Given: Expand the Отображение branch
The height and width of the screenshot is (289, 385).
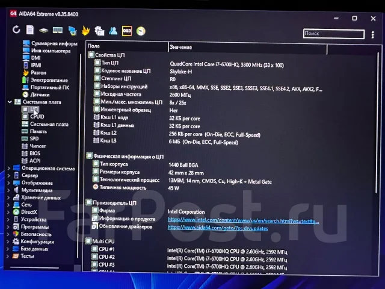Looking at the screenshot, I should 9,183.
